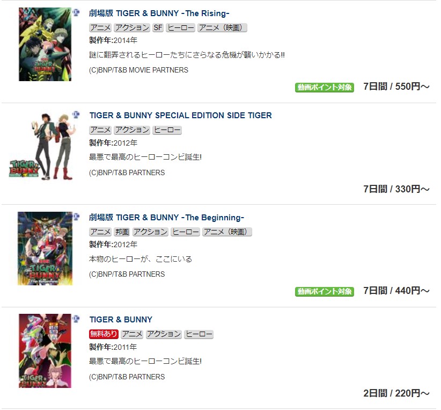Click the icon beside The Beginning thumbnail
The image size is (441, 410).
coord(76,217)
